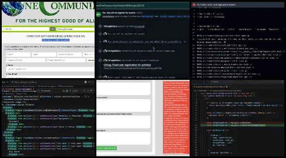Open the Copilot icon in ResourceUsage editor
The height and width of the screenshot is (158, 286).
85,82
